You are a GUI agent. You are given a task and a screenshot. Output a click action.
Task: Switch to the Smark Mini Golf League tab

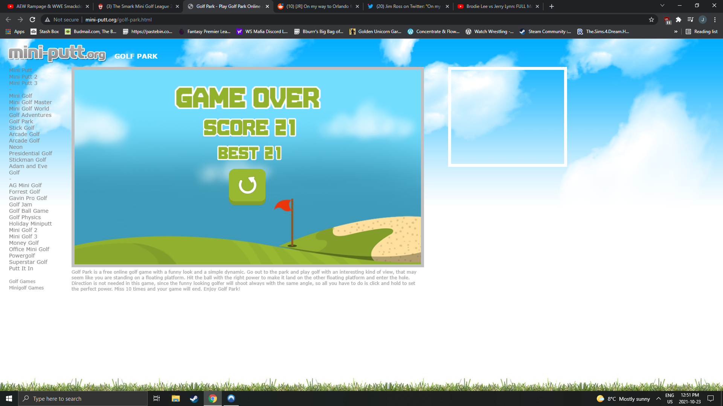tap(138, 6)
